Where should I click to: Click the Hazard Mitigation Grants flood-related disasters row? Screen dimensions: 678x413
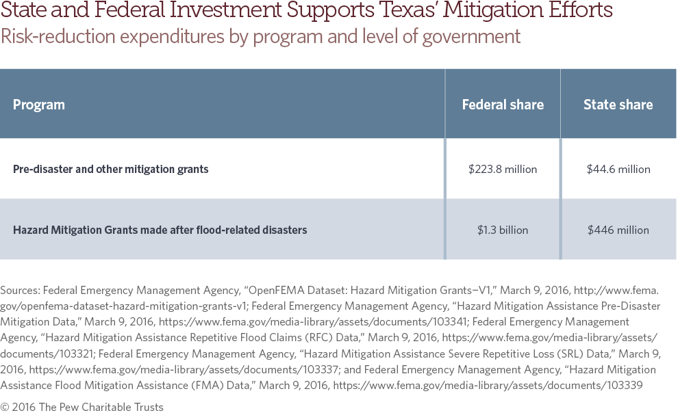pos(160,230)
